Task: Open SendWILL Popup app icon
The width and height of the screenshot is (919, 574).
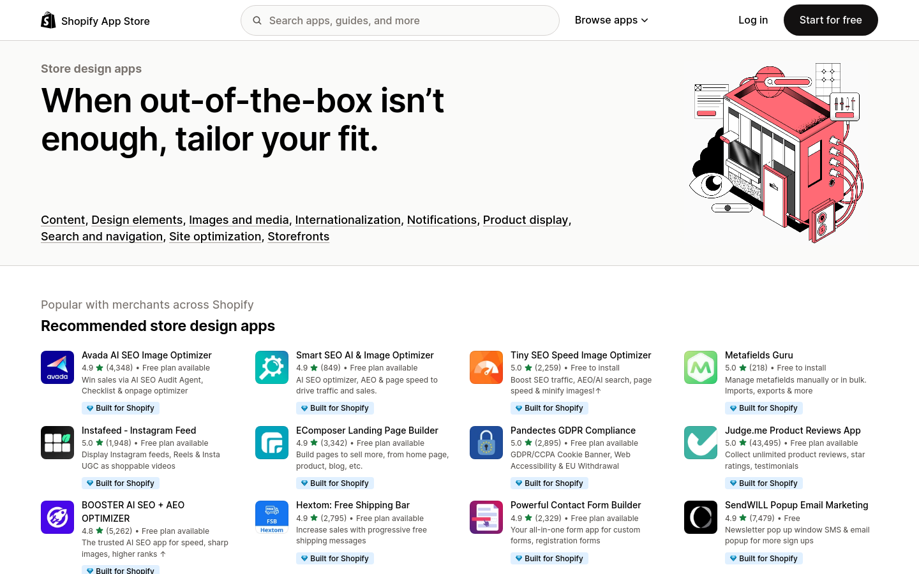Action: (701, 517)
